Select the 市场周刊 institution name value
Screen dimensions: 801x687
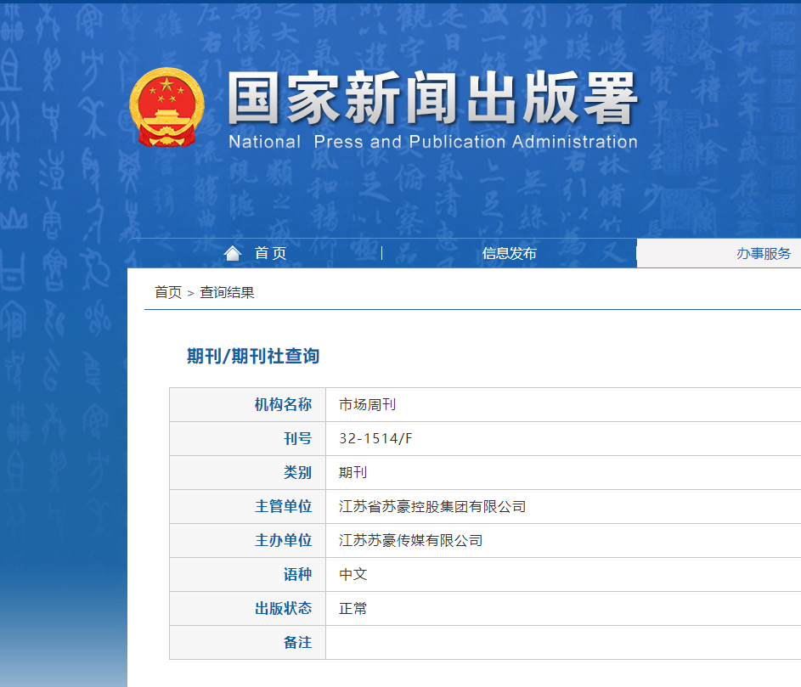click(367, 405)
